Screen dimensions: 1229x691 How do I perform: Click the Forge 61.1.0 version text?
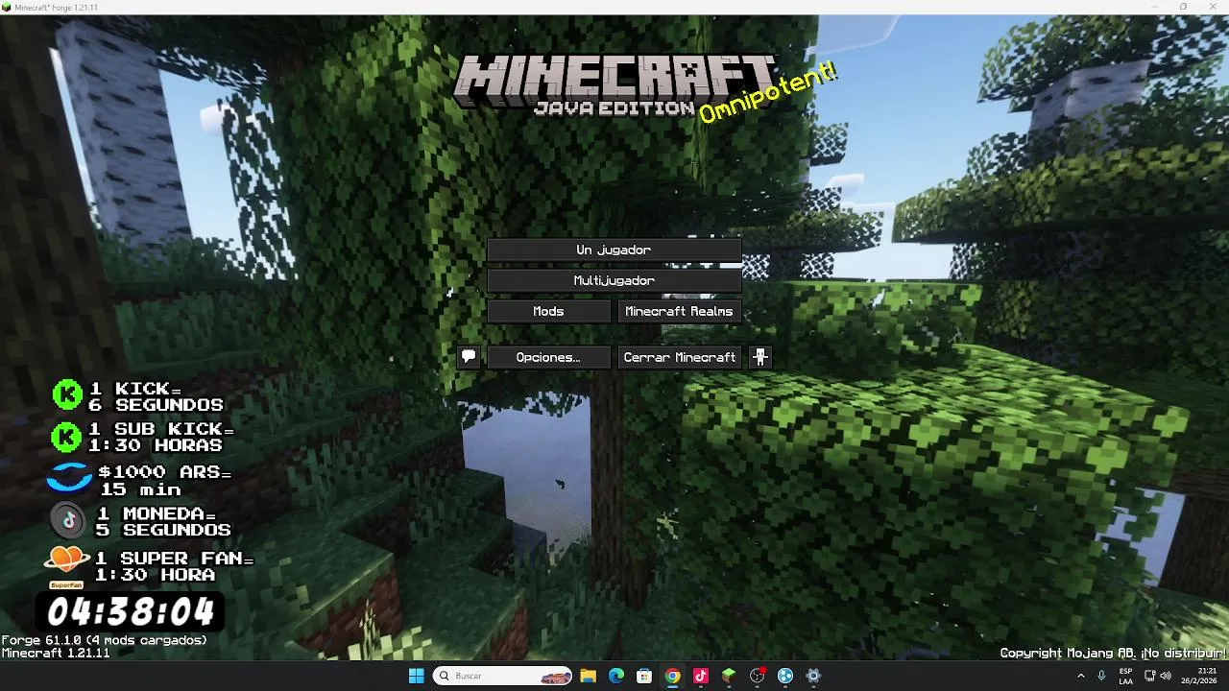104,640
